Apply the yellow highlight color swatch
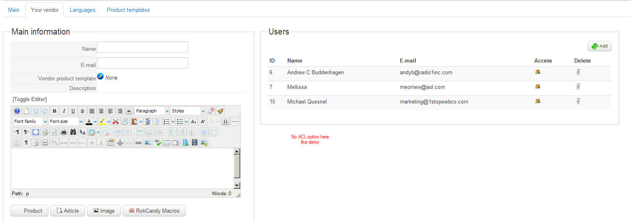Viewport: 634px width, 222px height. (x=102, y=121)
